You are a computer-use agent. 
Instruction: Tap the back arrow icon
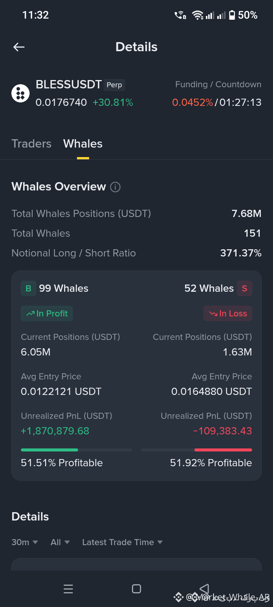coord(19,47)
